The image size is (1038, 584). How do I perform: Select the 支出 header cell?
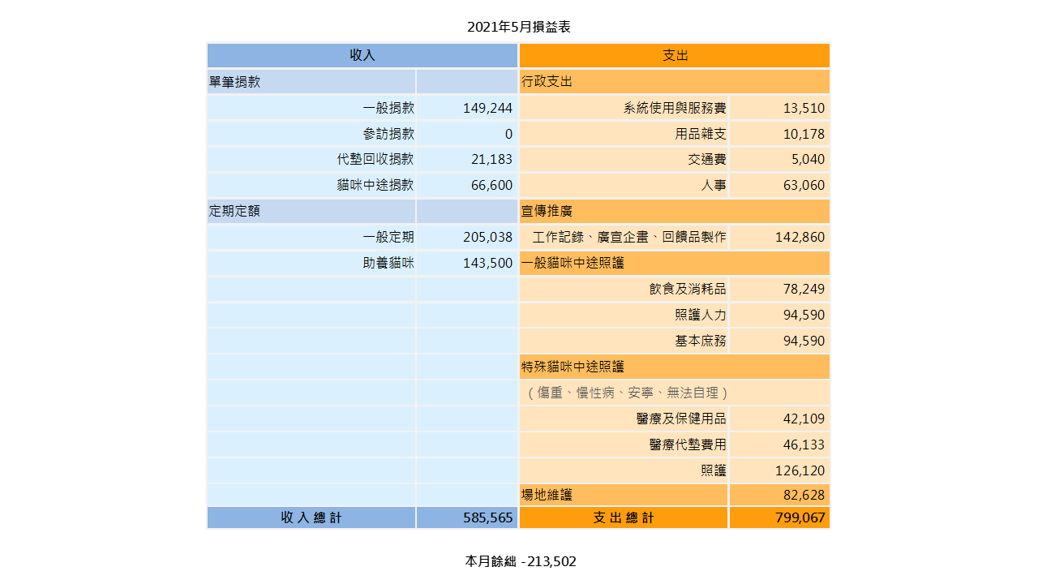[x=675, y=55]
